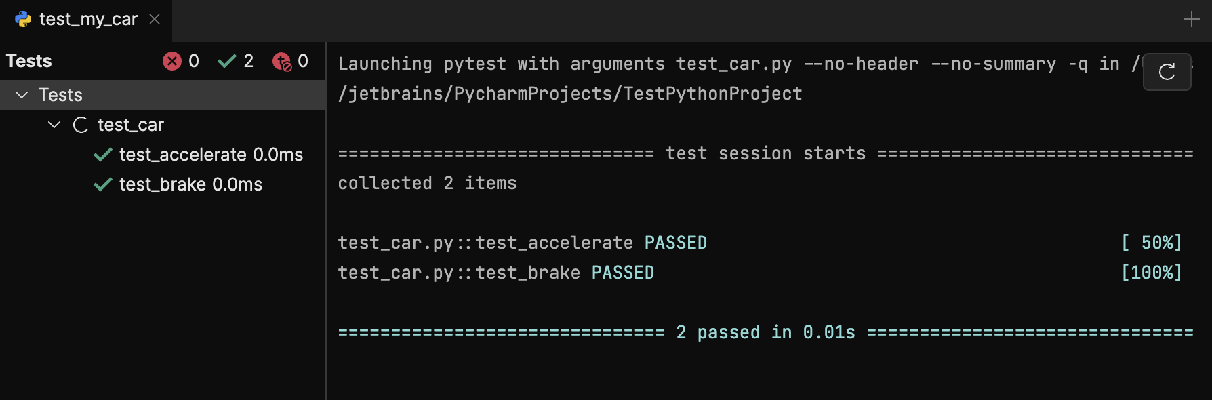
Task: Click the passed tests checkmark counter
Action: (226, 61)
